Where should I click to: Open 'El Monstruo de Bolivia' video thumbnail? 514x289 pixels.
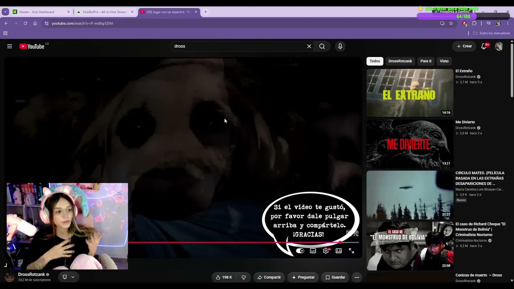(x=410, y=246)
